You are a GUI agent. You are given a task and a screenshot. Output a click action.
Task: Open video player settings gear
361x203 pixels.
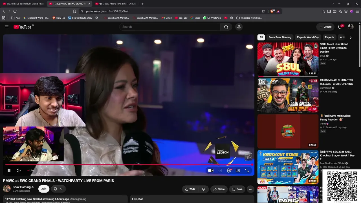pos(229,170)
